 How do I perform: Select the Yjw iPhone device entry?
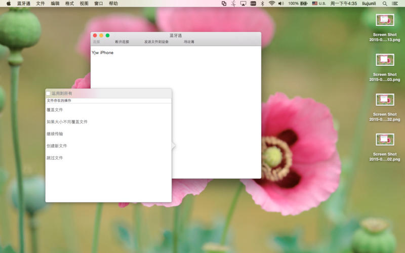103,53
